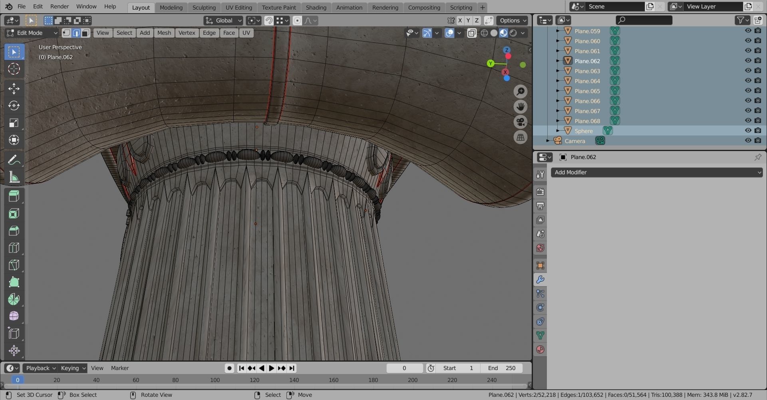Viewport: 767px width, 400px height.
Task: Add a new workspace with plus button
Action: pos(482,7)
